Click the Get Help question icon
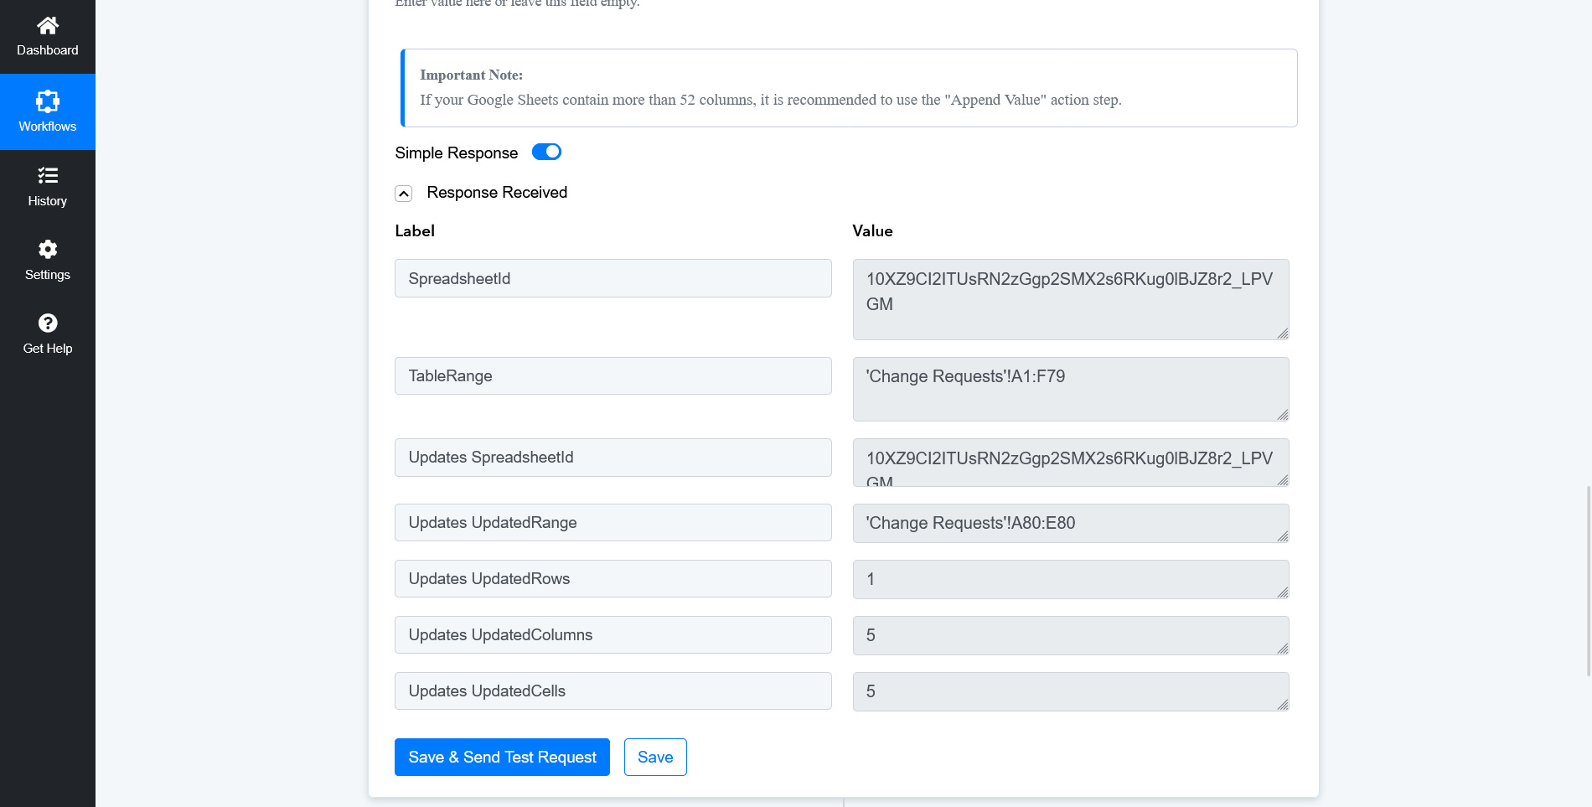The image size is (1592, 807). click(48, 323)
